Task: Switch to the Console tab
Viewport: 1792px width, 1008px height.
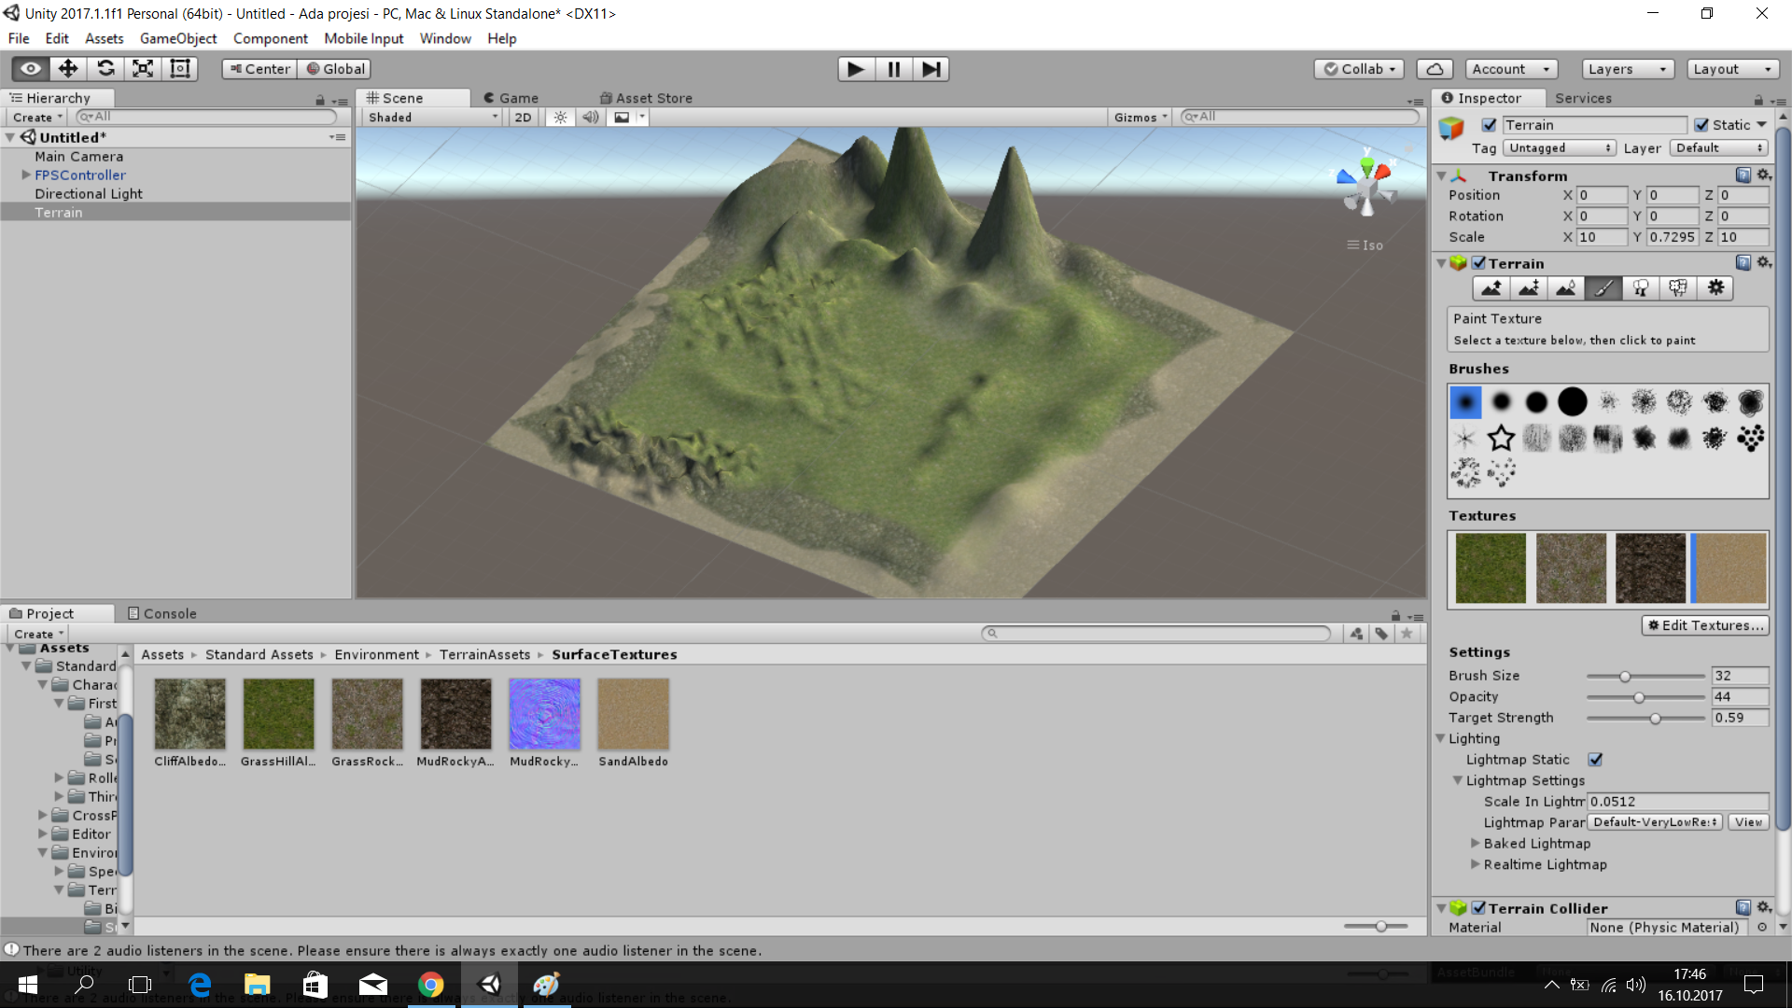Action: 161,613
